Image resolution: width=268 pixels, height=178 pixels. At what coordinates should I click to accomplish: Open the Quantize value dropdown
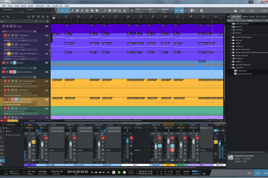(141, 9)
